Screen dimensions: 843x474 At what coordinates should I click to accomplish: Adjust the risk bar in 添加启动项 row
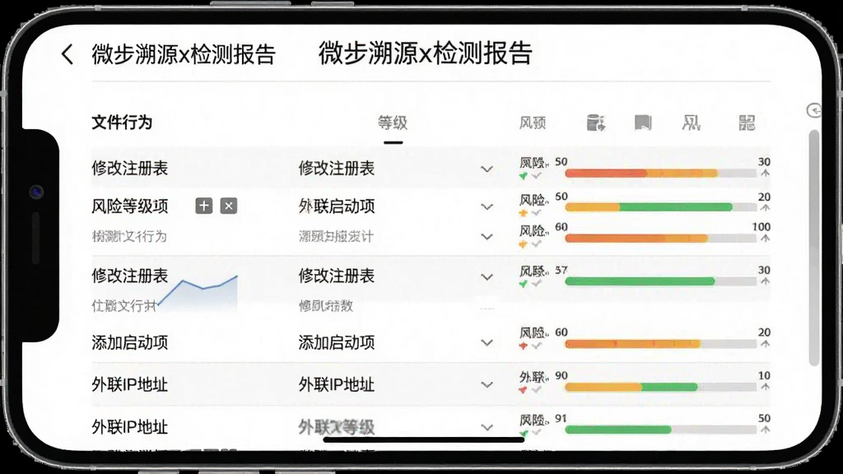[661, 344]
